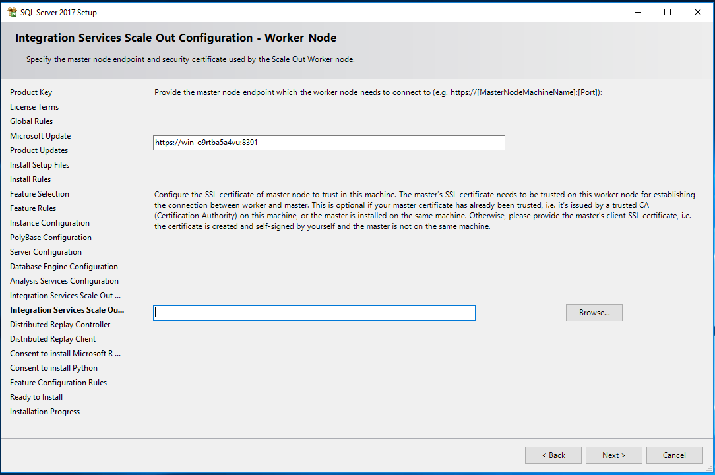
Task: Open Analysis Services Configuration step
Action: [x=64, y=281]
